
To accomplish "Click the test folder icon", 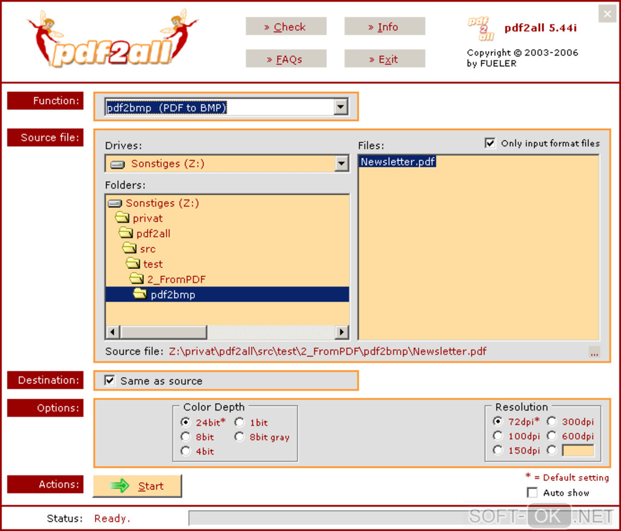I will pos(133,263).
